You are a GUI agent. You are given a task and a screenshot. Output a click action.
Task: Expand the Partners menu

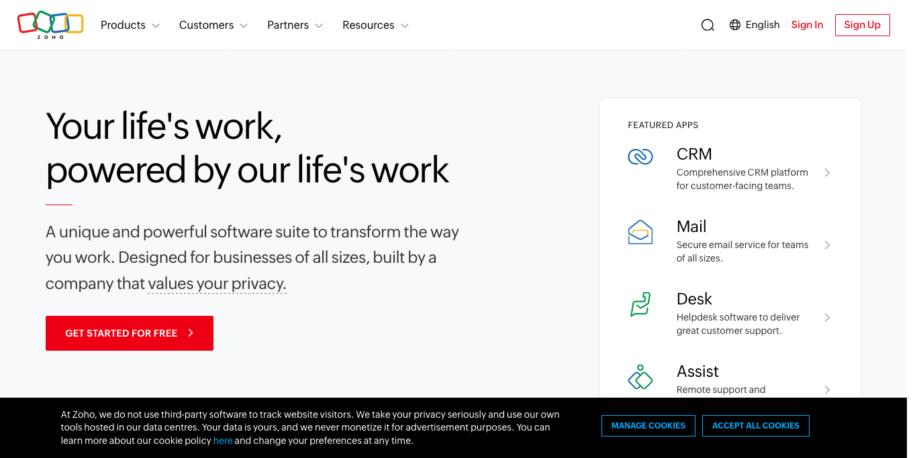(295, 25)
